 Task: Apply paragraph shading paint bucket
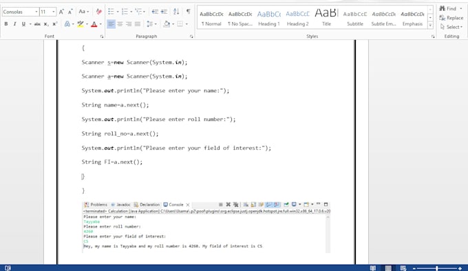tap(167, 24)
